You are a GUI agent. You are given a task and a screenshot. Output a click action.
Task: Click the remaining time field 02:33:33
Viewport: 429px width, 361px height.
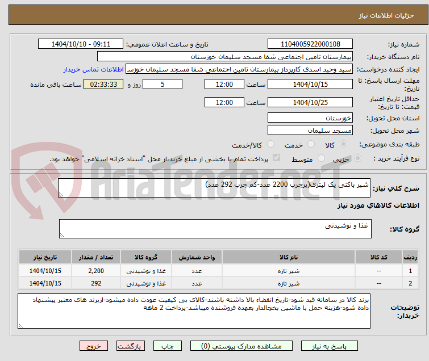[x=103, y=84]
